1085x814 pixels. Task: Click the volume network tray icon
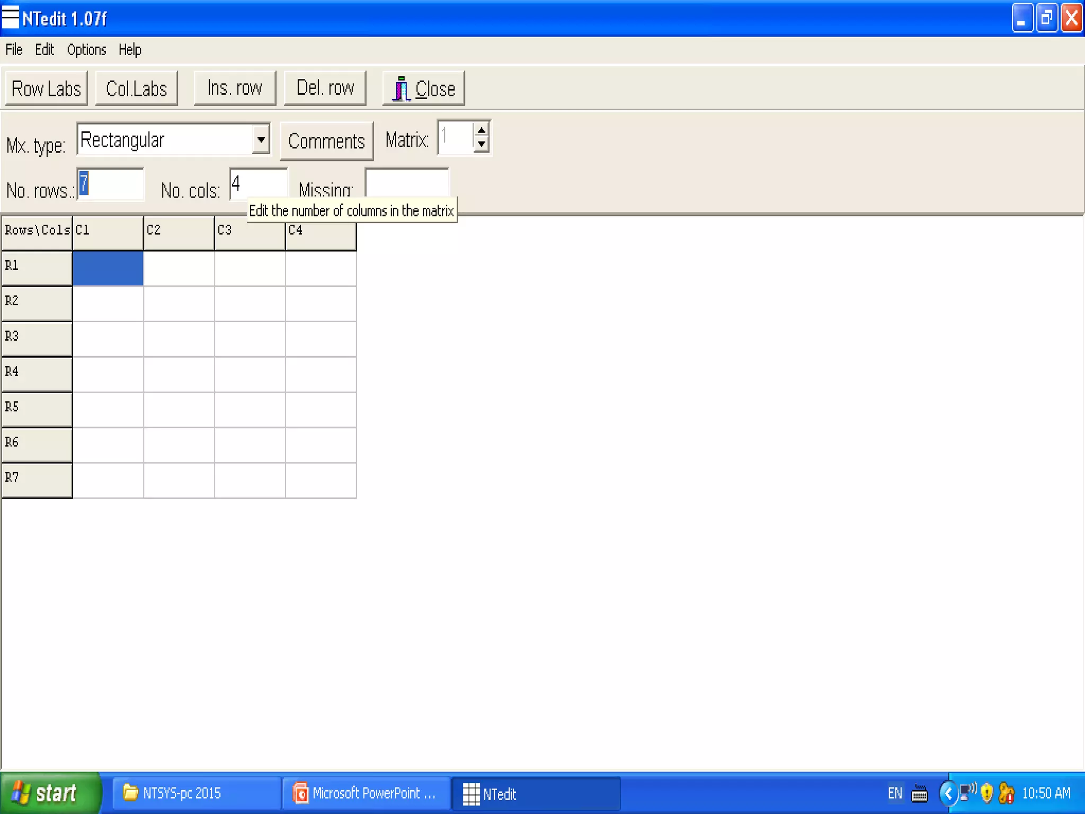point(968,792)
